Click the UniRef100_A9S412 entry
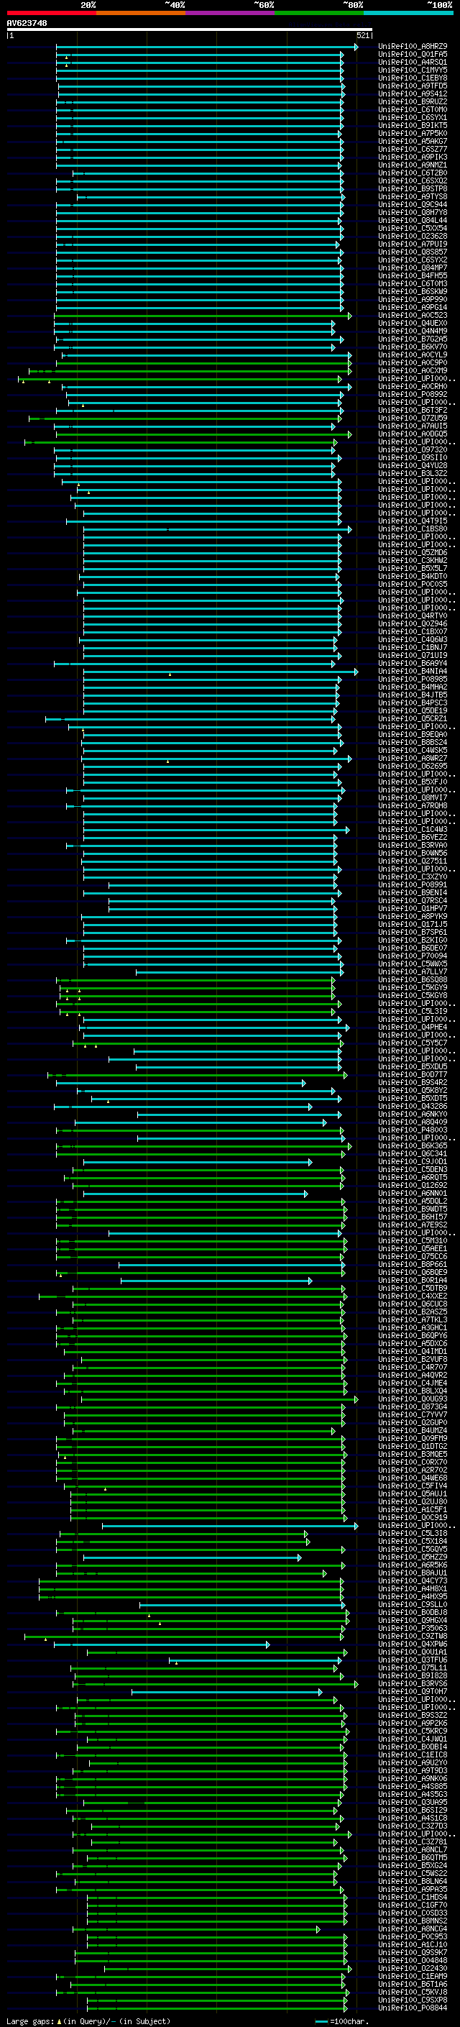Screen dimensions: 460x2027 click(413, 93)
